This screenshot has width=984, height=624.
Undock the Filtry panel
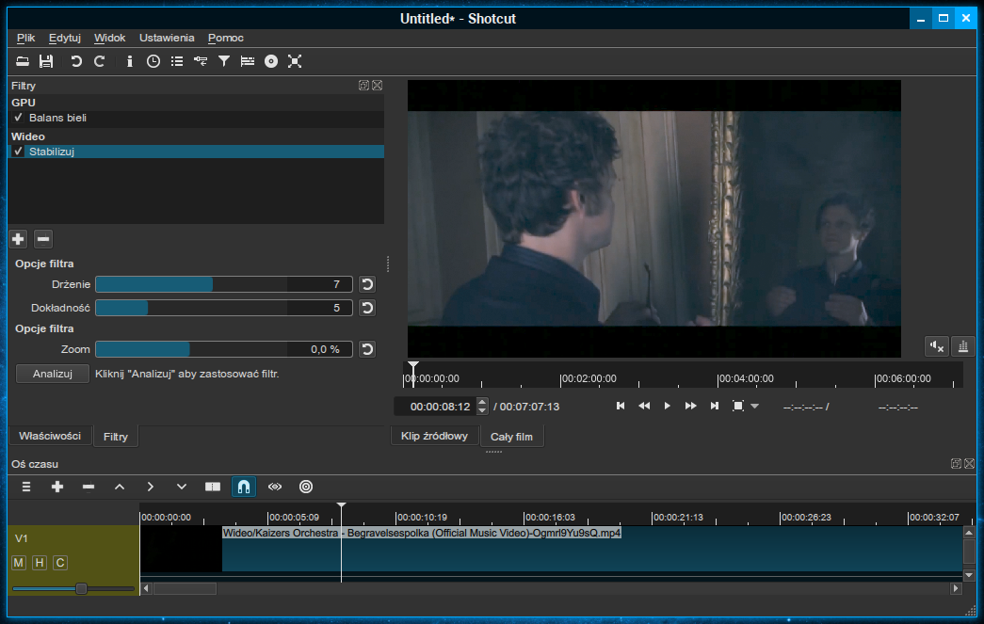point(363,86)
